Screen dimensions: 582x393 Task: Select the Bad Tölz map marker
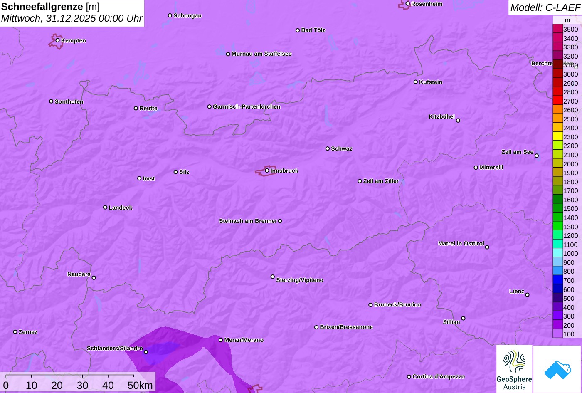[298, 30]
